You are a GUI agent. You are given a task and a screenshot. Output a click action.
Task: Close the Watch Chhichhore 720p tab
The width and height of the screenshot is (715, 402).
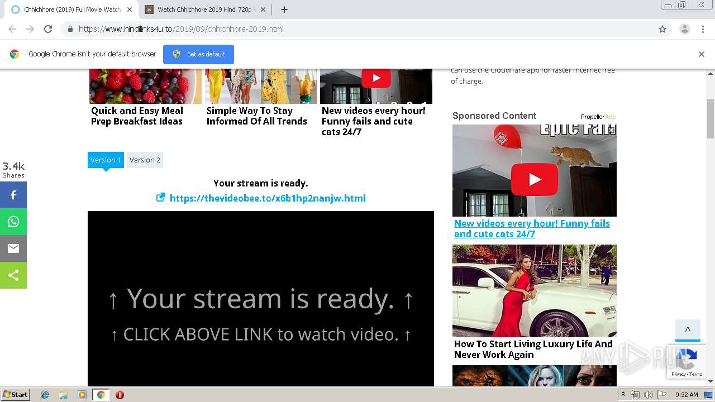coord(263,9)
